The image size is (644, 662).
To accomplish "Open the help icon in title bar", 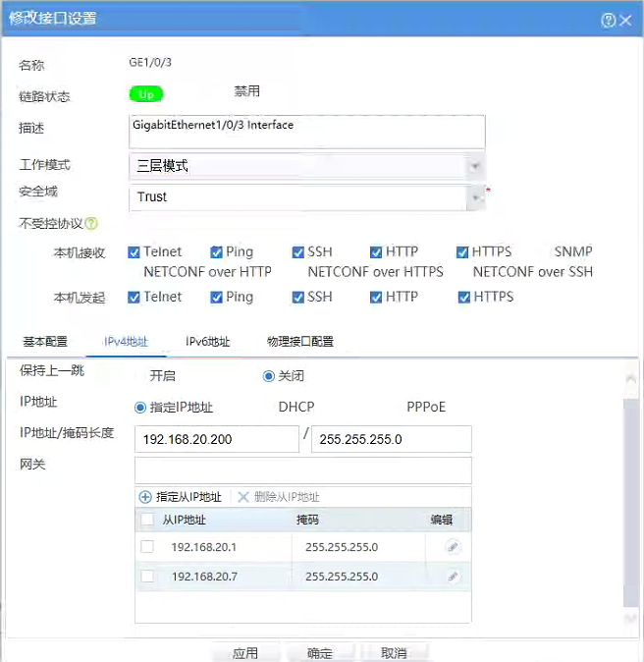I will pos(608,20).
